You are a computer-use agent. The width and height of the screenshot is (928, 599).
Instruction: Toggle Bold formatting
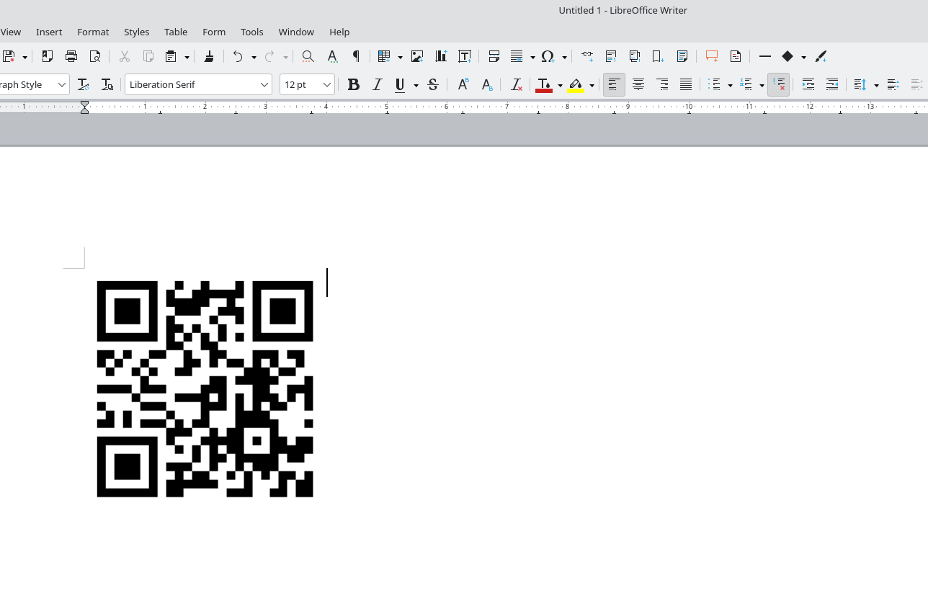(x=353, y=84)
